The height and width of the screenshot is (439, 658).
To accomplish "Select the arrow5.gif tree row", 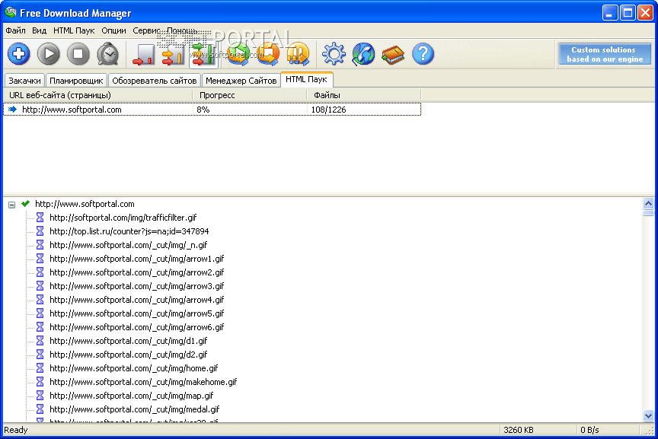I will click(x=137, y=313).
